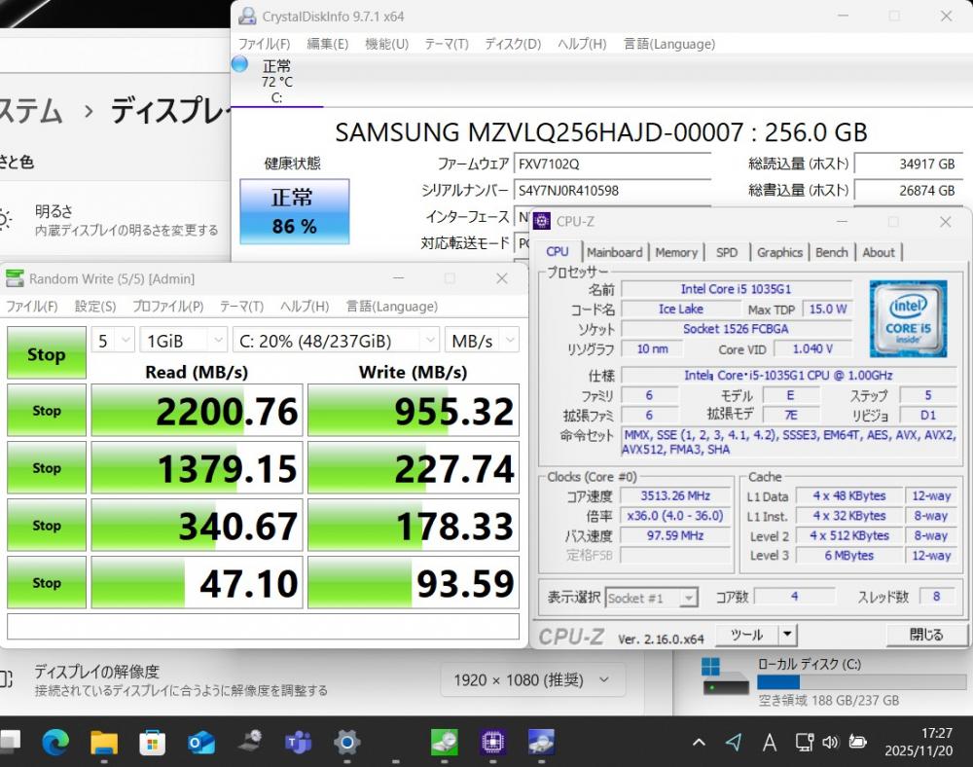Viewport: 973px width, 767px height.
Task: Open test count dropdown showing 5
Action: (112, 341)
